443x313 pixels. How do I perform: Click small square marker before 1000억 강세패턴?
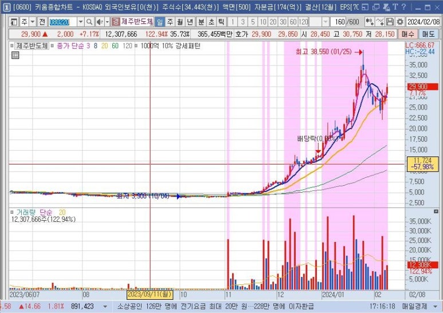point(136,45)
